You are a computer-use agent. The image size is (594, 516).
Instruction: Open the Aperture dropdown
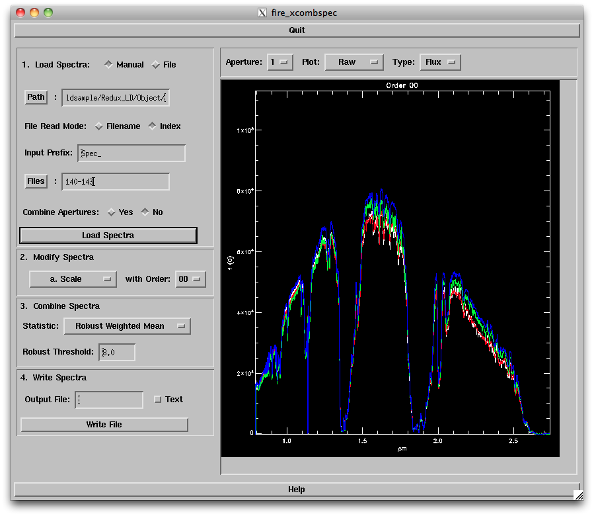point(280,62)
